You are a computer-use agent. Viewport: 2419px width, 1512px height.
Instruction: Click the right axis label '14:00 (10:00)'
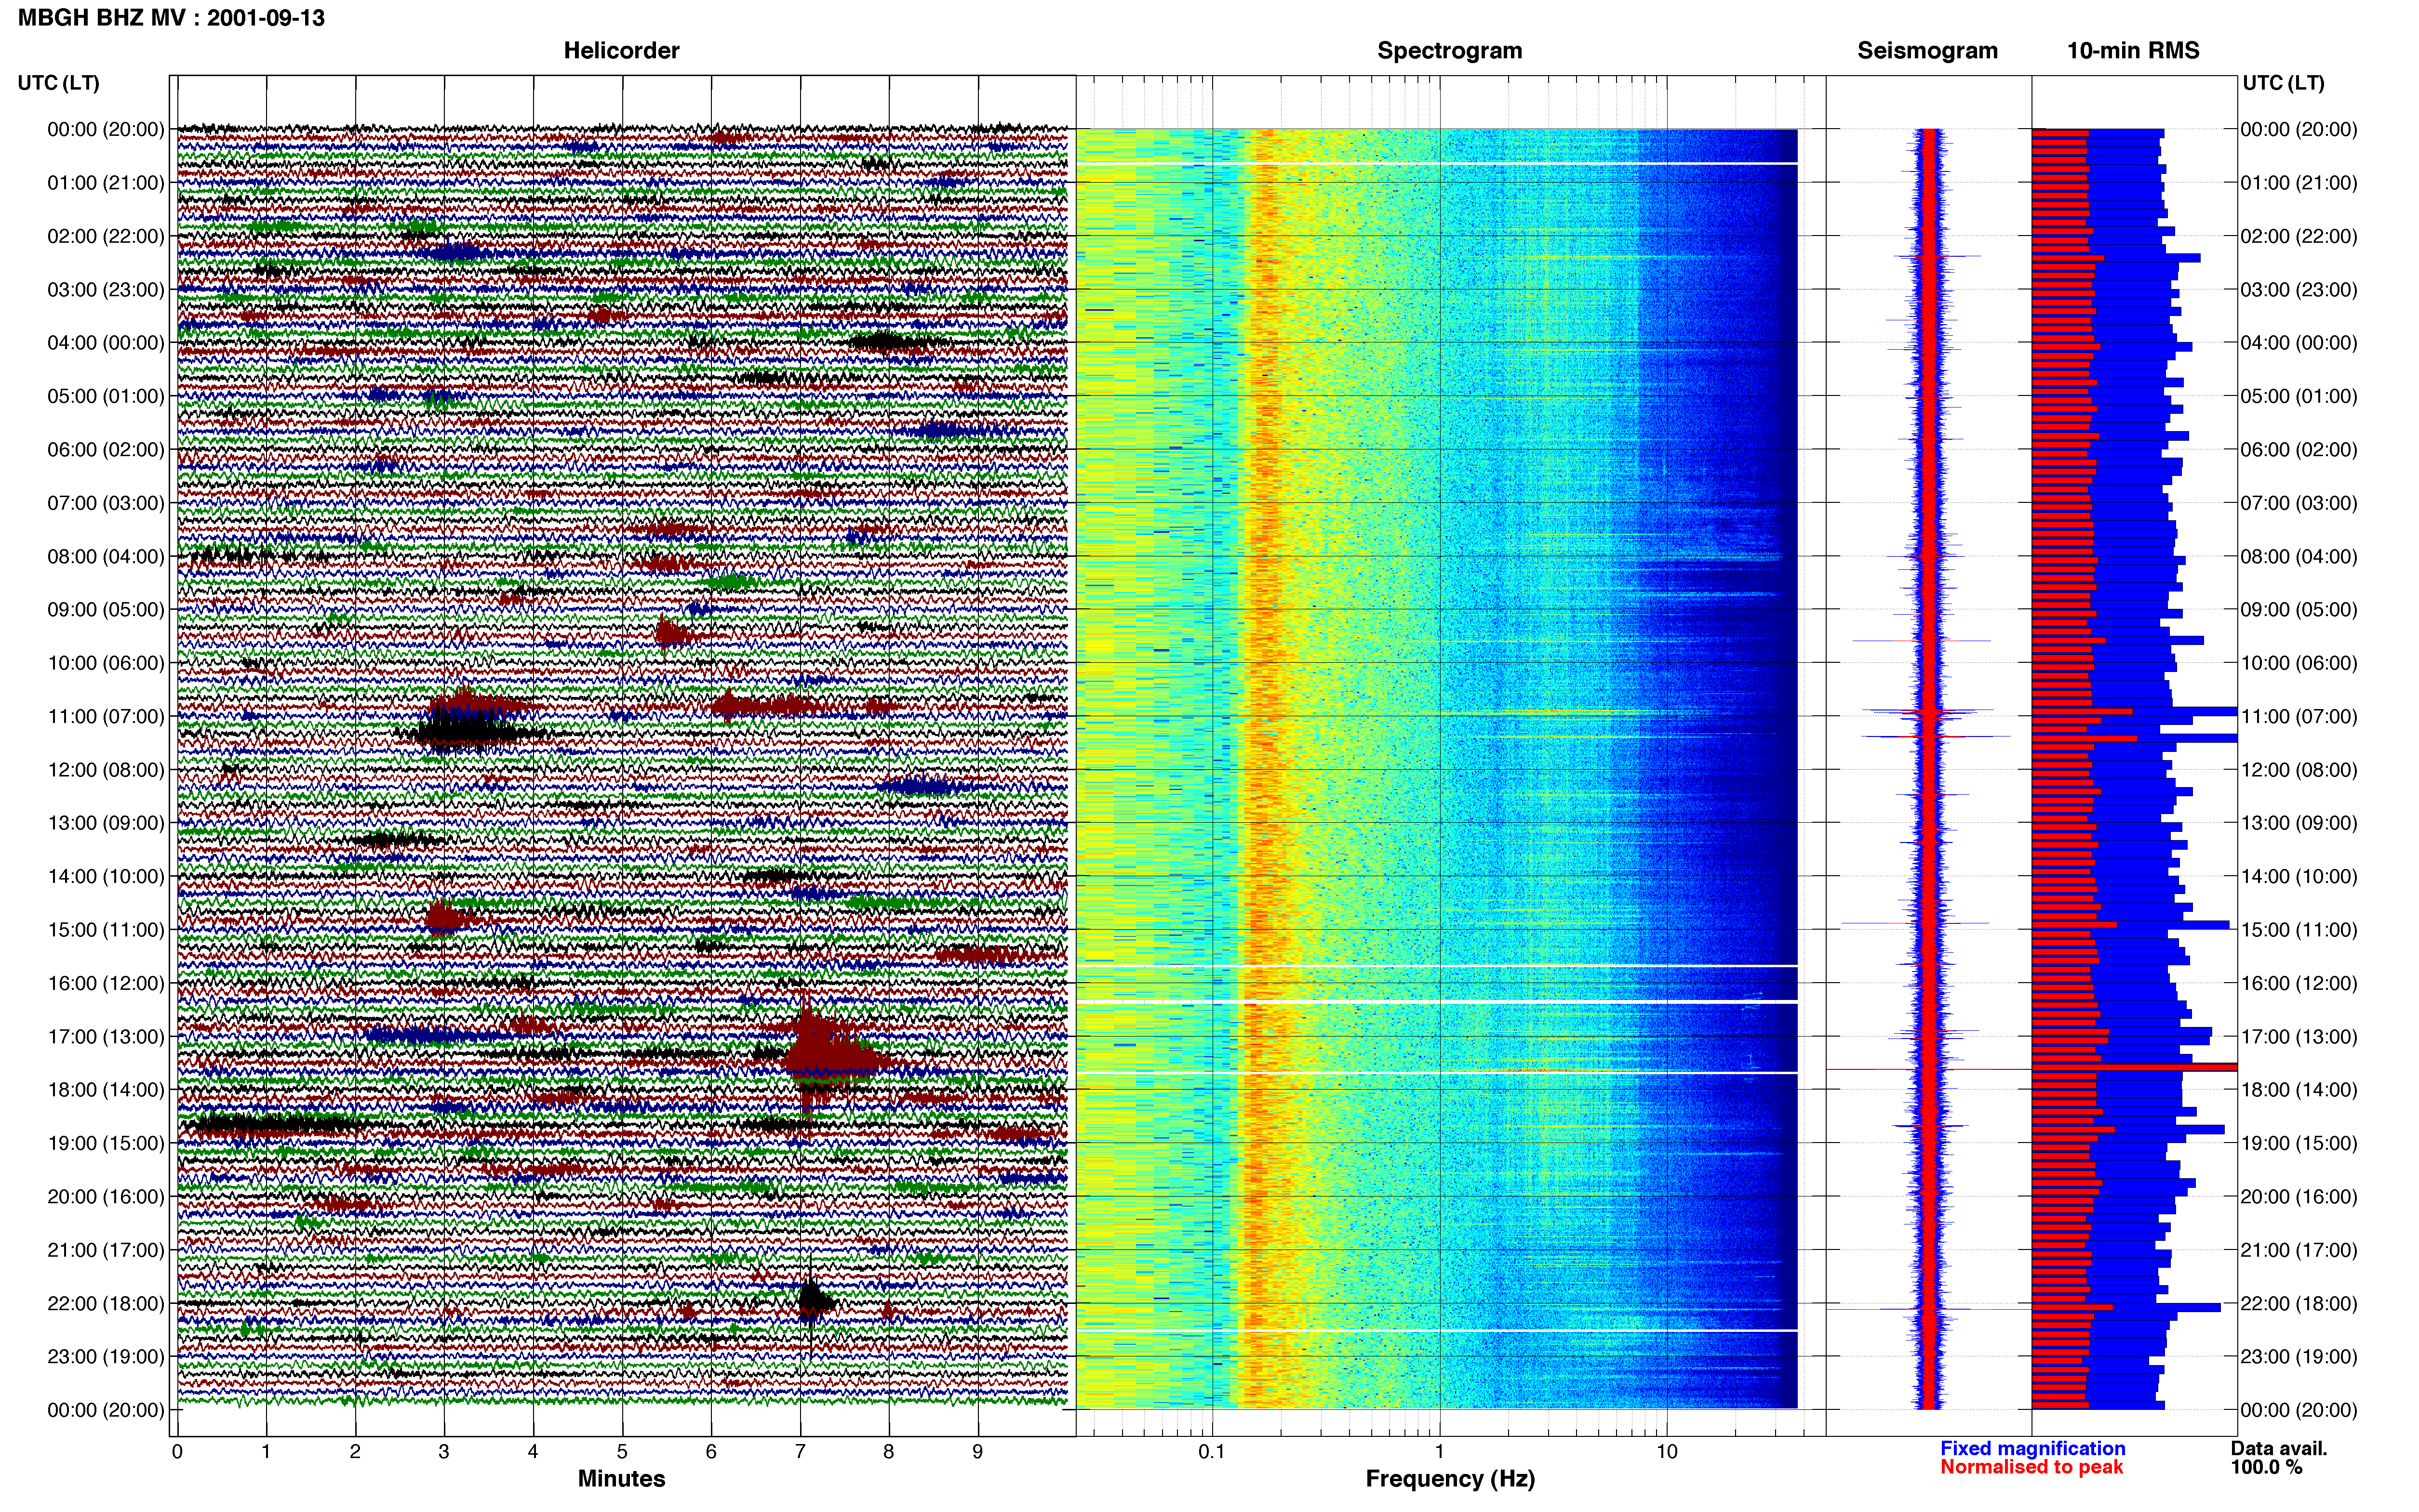click(x=2299, y=877)
